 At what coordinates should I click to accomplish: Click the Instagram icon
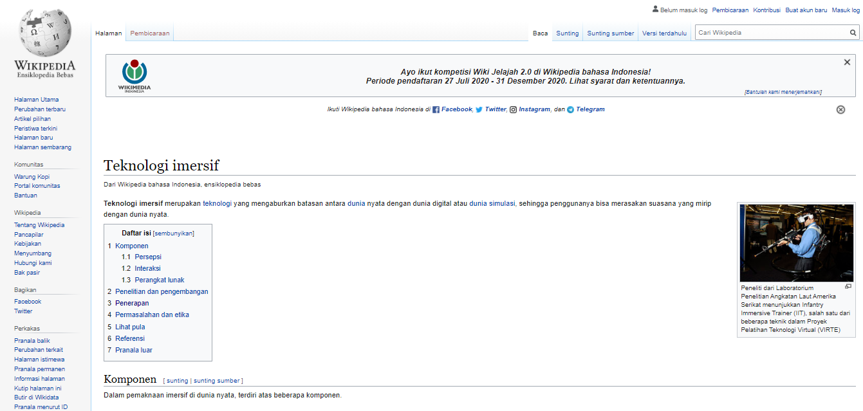coord(514,110)
